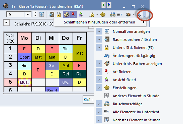Open Schaltflächen hinzufügen oder entfernen submenu
Screen dimensions: 183x124
coord(100,22)
